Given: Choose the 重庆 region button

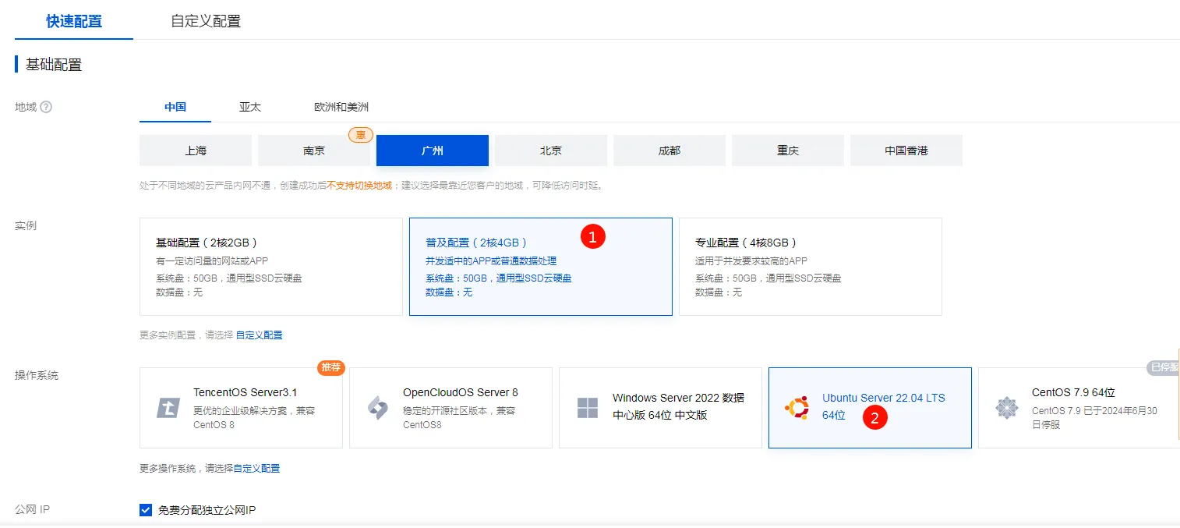Looking at the screenshot, I should (x=788, y=151).
